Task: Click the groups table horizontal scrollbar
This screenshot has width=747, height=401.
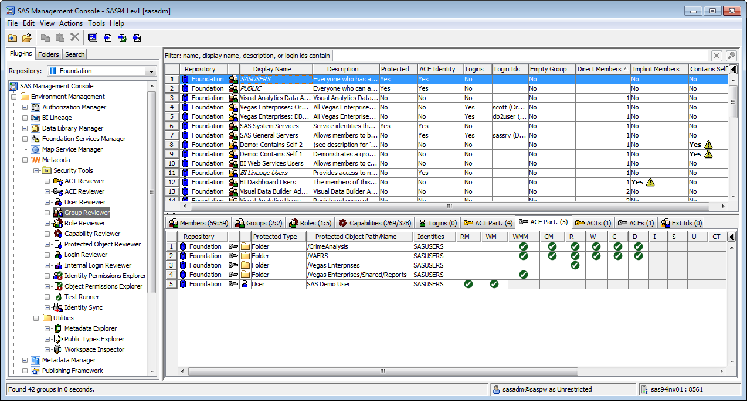Action: [449, 206]
